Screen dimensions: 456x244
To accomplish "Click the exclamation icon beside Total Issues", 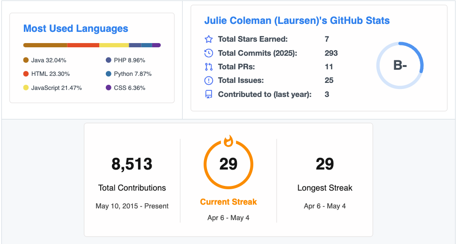I will pyautogui.click(x=209, y=81).
